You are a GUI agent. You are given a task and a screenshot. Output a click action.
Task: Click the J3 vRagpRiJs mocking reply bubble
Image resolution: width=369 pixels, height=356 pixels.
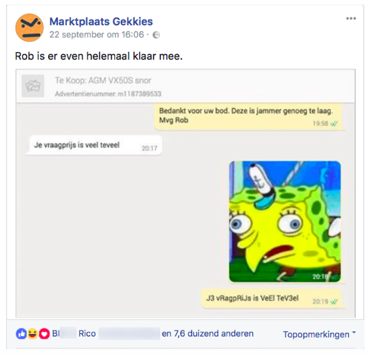point(272,299)
